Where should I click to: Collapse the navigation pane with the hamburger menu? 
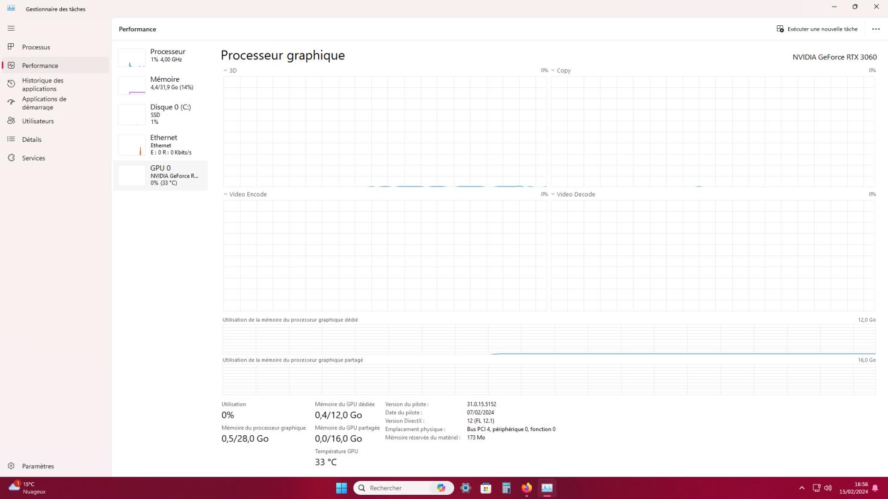[x=11, y=28]
